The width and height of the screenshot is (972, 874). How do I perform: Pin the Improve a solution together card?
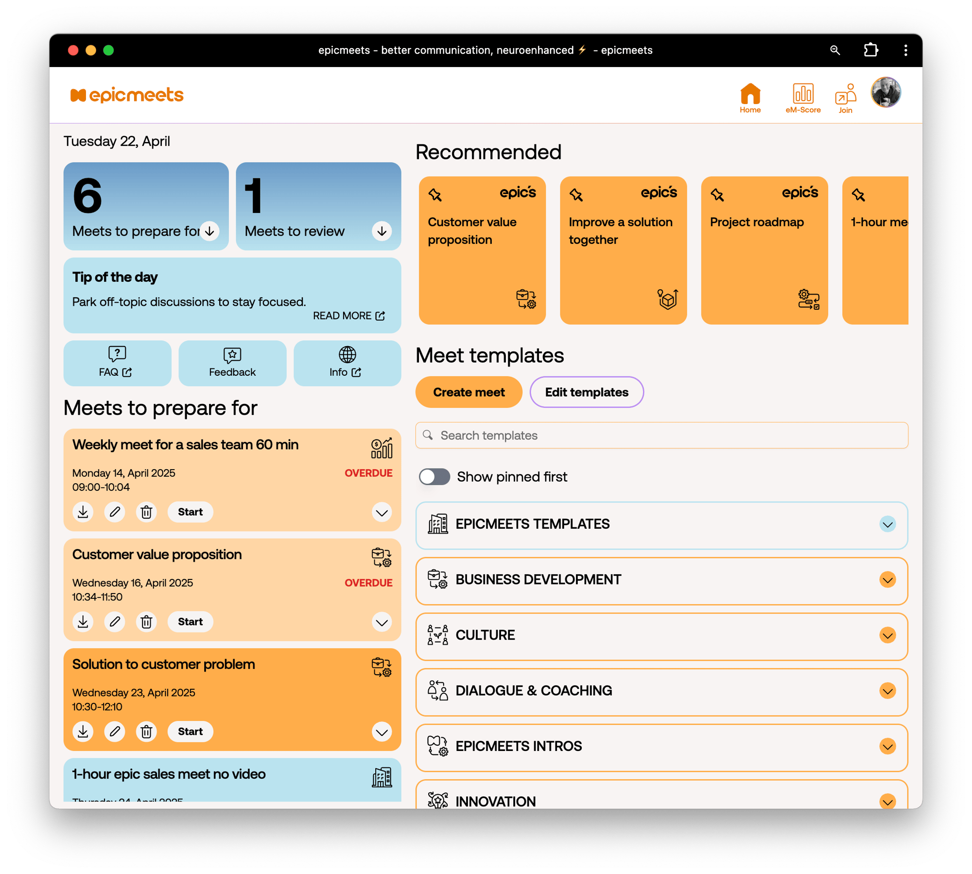(576, 195)
